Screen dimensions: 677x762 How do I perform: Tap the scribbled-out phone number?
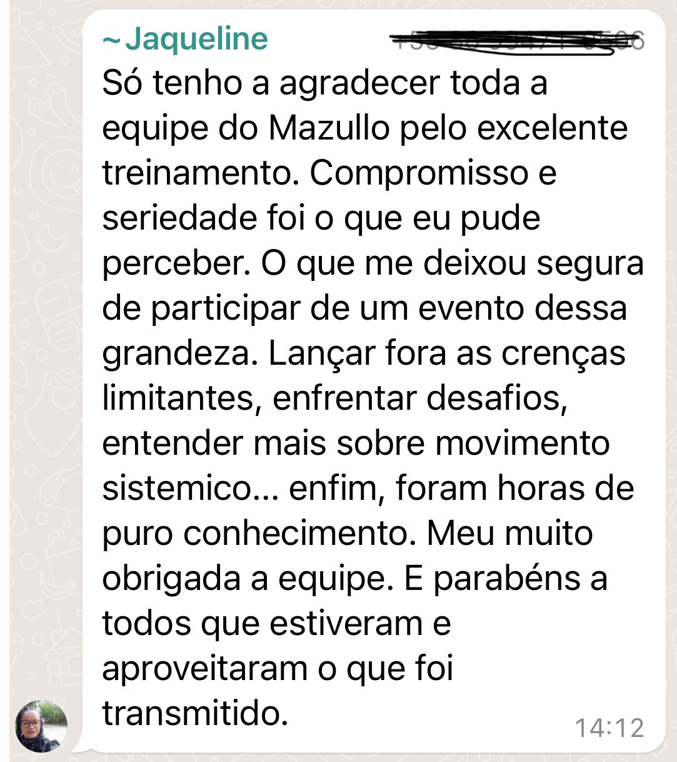pyautogui.click(x=518, y=41)
